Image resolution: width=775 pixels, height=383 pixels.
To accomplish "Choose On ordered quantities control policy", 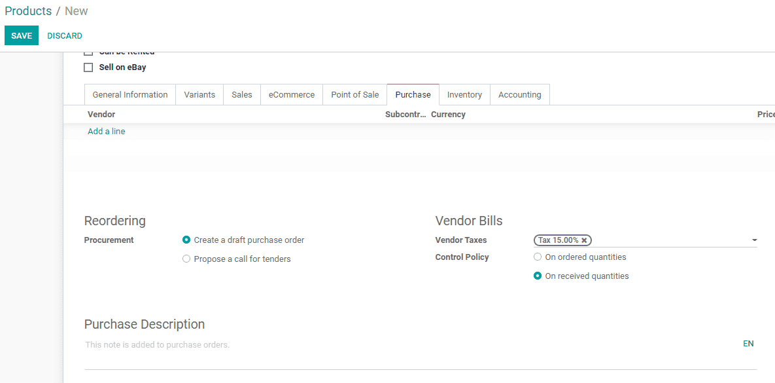I will [538, 257].
